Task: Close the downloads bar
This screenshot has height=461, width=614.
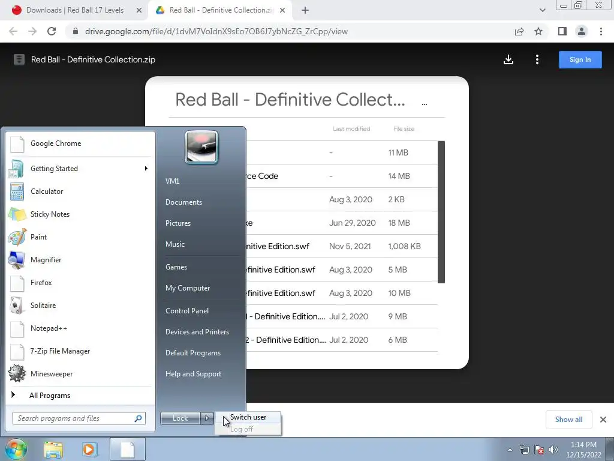Action: coord(603,420)
